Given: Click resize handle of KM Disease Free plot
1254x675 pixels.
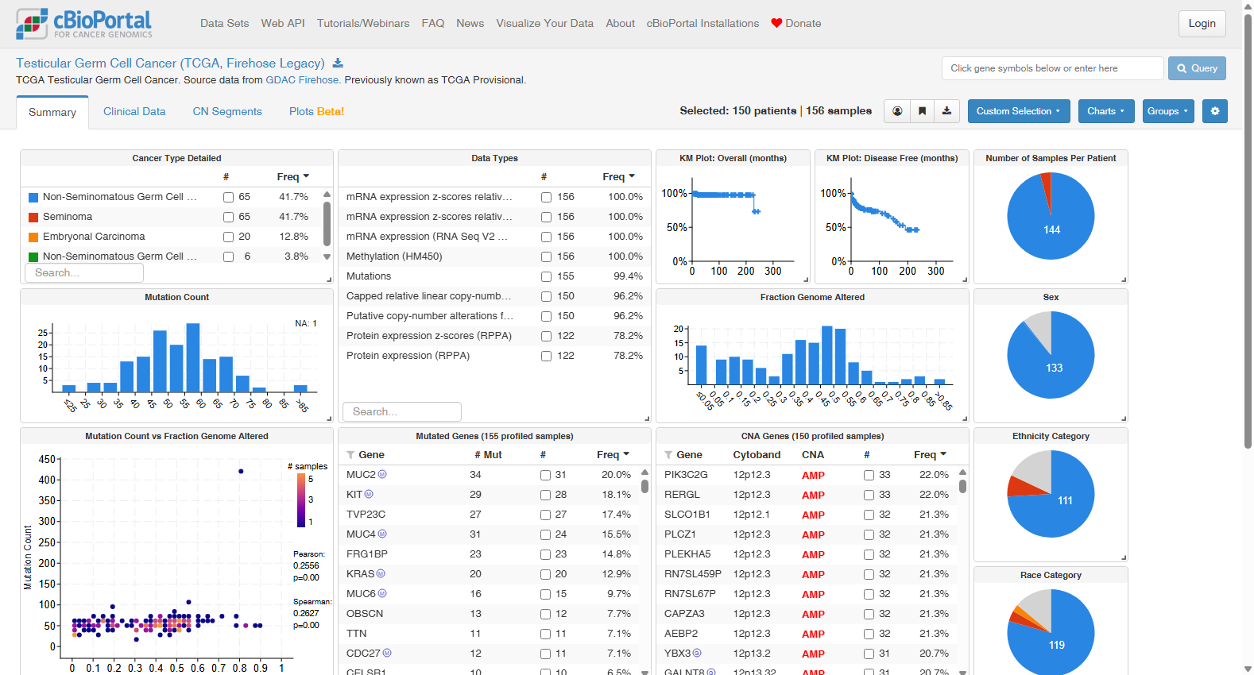Looking at the screenshot, I should pyautogui.click(x=965, y=280).
